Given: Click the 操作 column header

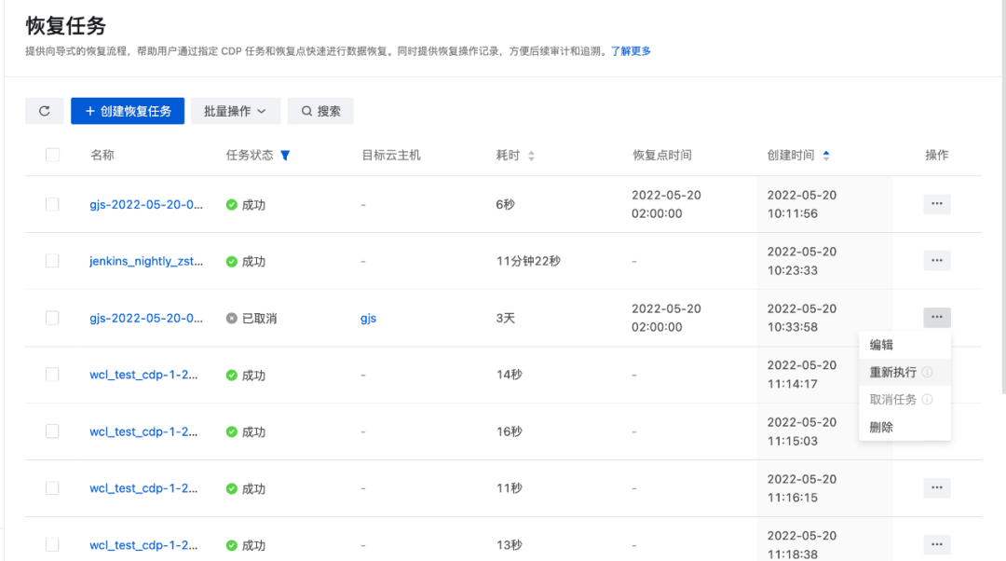Looking at the screenshot, I should (x=937, y=156).
